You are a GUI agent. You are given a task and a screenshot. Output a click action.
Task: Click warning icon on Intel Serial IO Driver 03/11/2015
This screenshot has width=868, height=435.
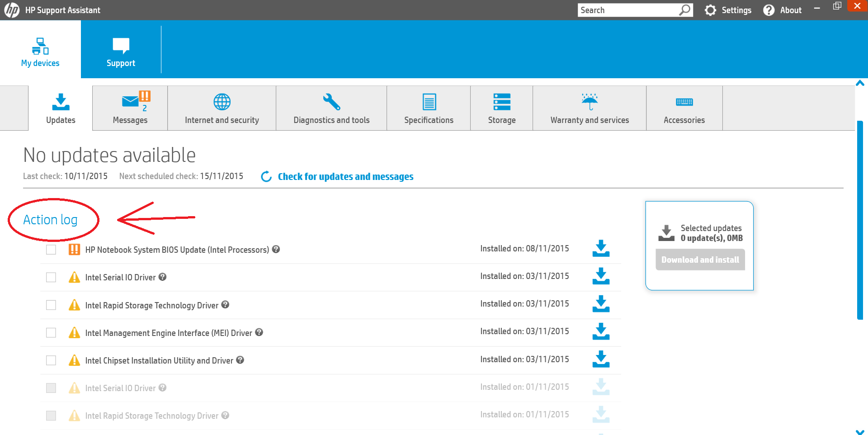[x=74, y=277]
